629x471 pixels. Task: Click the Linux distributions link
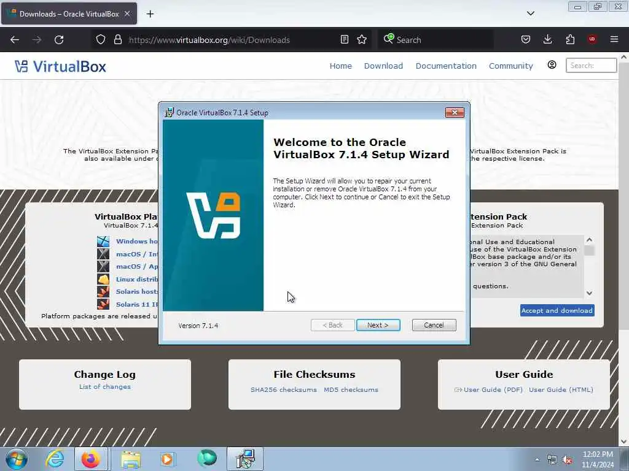tap(137, 279)
